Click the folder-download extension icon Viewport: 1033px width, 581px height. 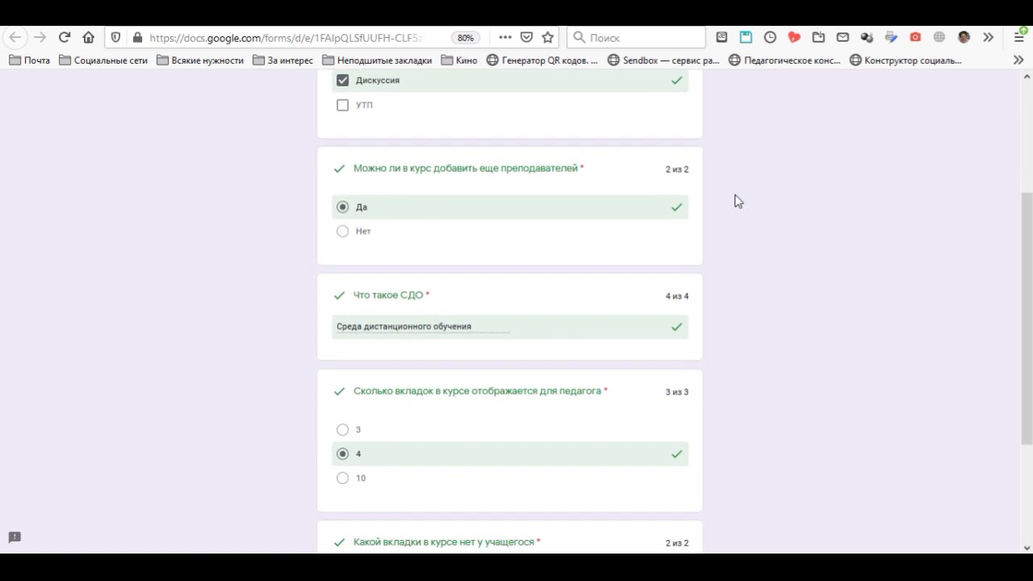click(x=818, y=37)
